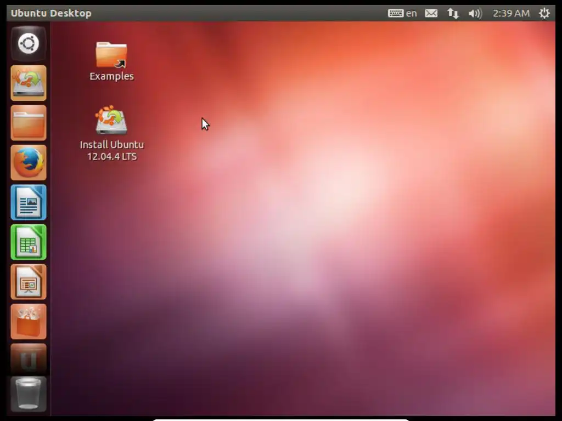Viewport: 562px width, 421px height.
Task: Open Ubuntu Software Center bag icon
Action: tap(29, 321)
